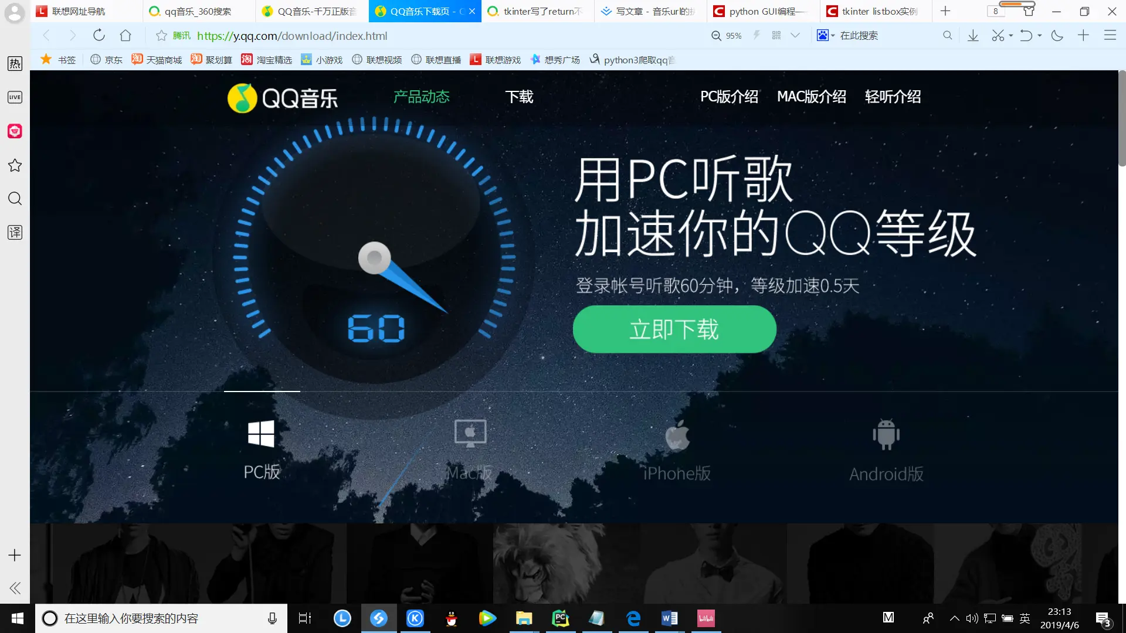
Task: Collapse the left sidebar with double chevron
Action: click(x=15, y=588)
